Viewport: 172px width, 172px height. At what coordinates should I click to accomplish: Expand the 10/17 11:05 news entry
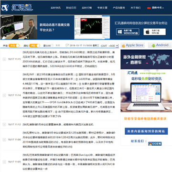4,162
